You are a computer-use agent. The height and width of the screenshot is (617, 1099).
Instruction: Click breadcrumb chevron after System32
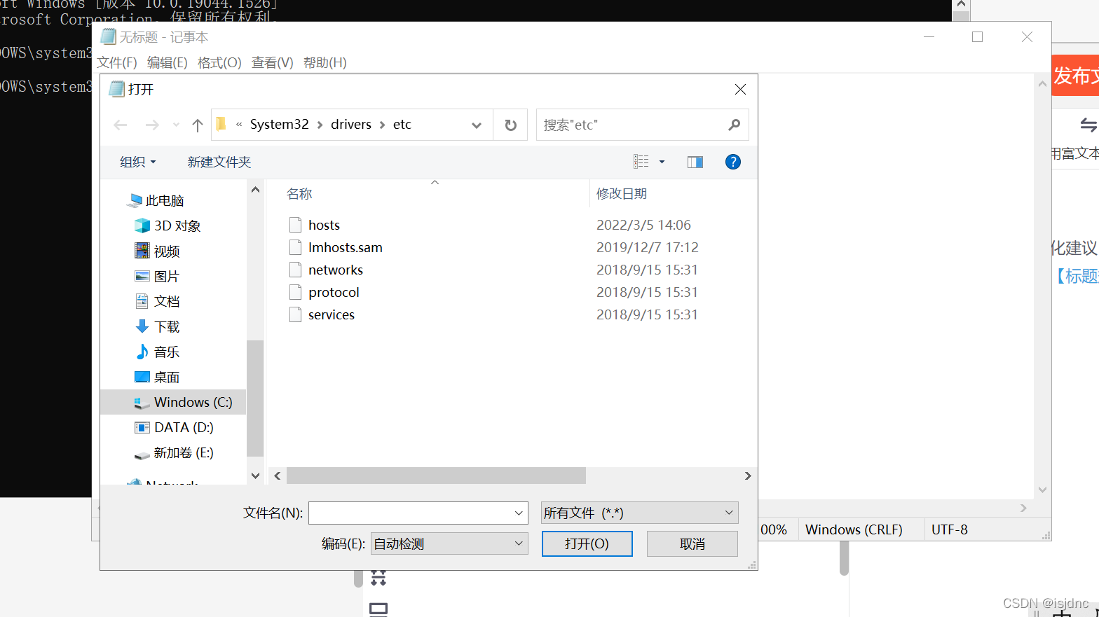(320, 125)
